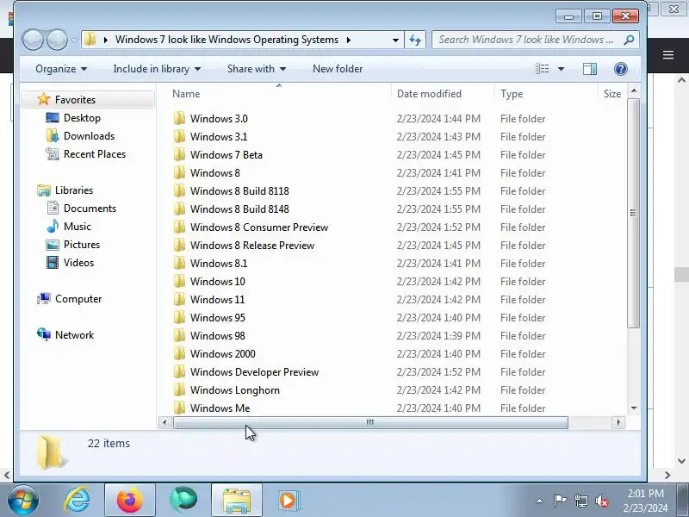Select the Windows 2000 folder name

tap(223, 354)
